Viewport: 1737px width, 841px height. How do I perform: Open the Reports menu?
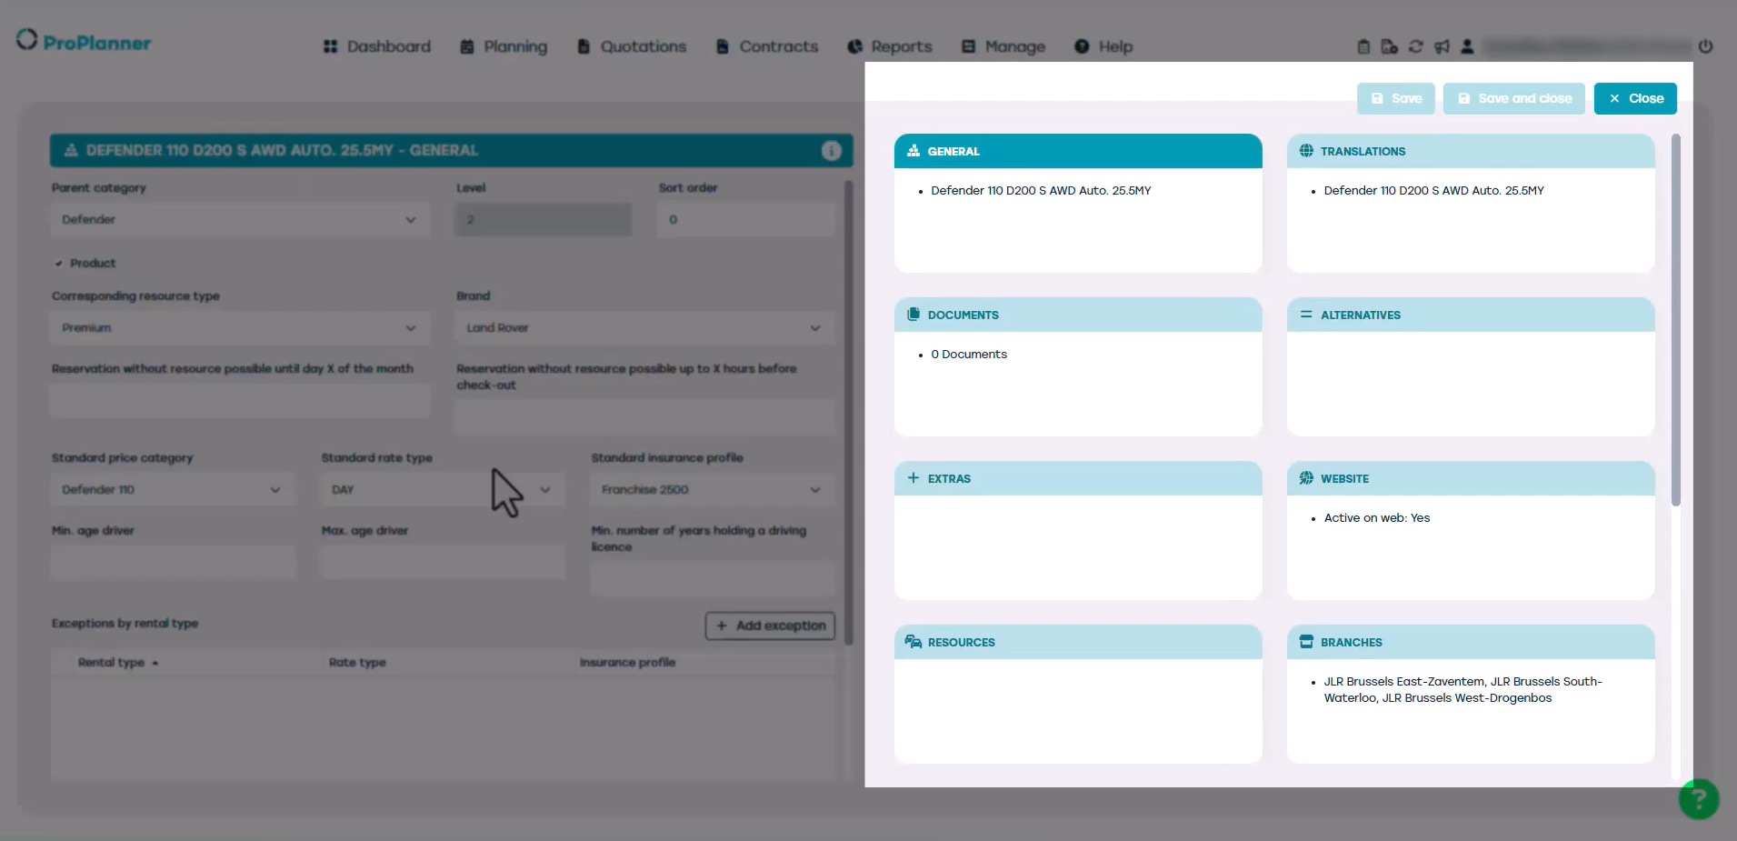[x=890, y=46]
